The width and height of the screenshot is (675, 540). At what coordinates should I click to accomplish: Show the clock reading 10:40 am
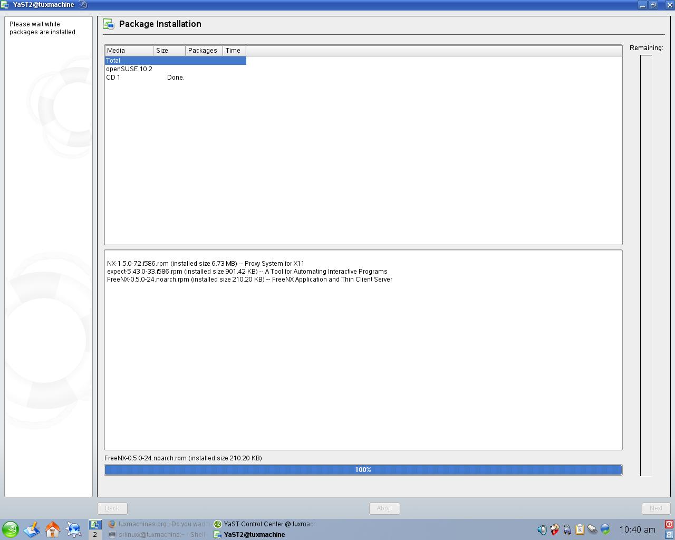tap(637, 529)
